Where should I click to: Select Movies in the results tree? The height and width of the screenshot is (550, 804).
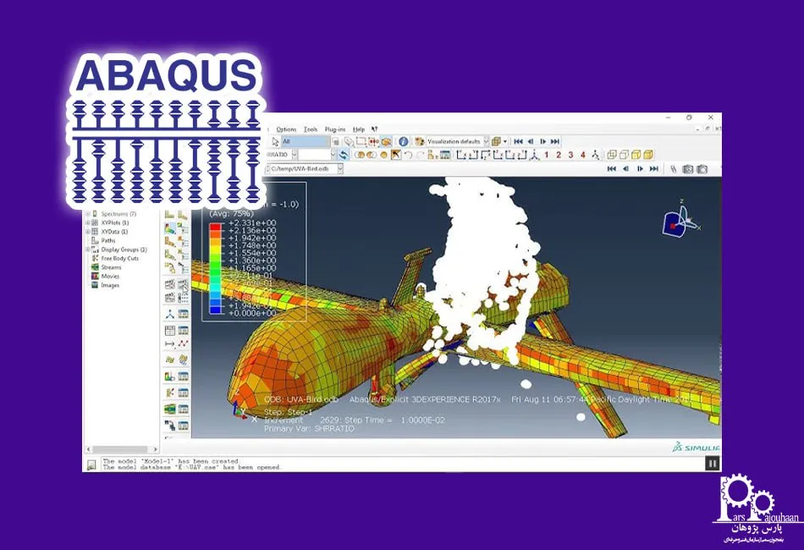point(110,276)
